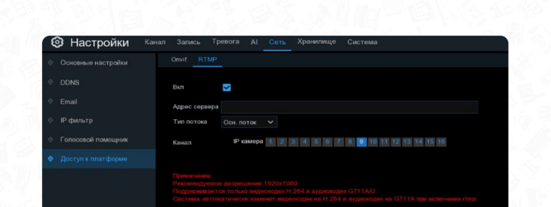
Task: Toggle IP camera channel 15
Action: [430, 142]
